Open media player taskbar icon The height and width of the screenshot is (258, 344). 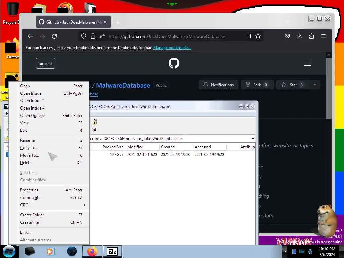[x=50, y=251]
